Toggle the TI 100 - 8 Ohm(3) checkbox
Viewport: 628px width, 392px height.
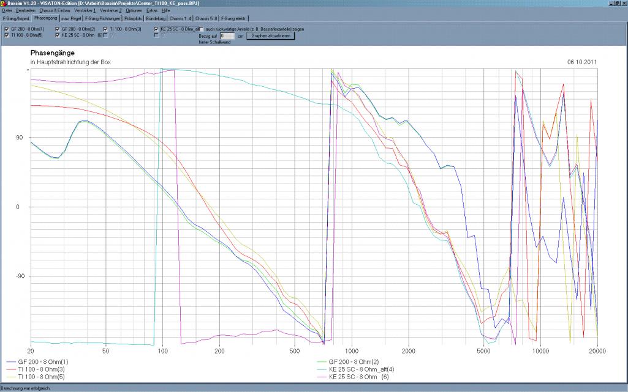(105, 29)
